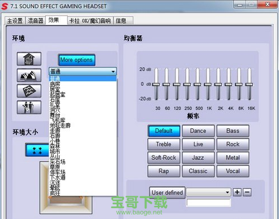Choose 疯狂 in the environment list
This screenshot has height=219, width=279.
pos(83,193)
